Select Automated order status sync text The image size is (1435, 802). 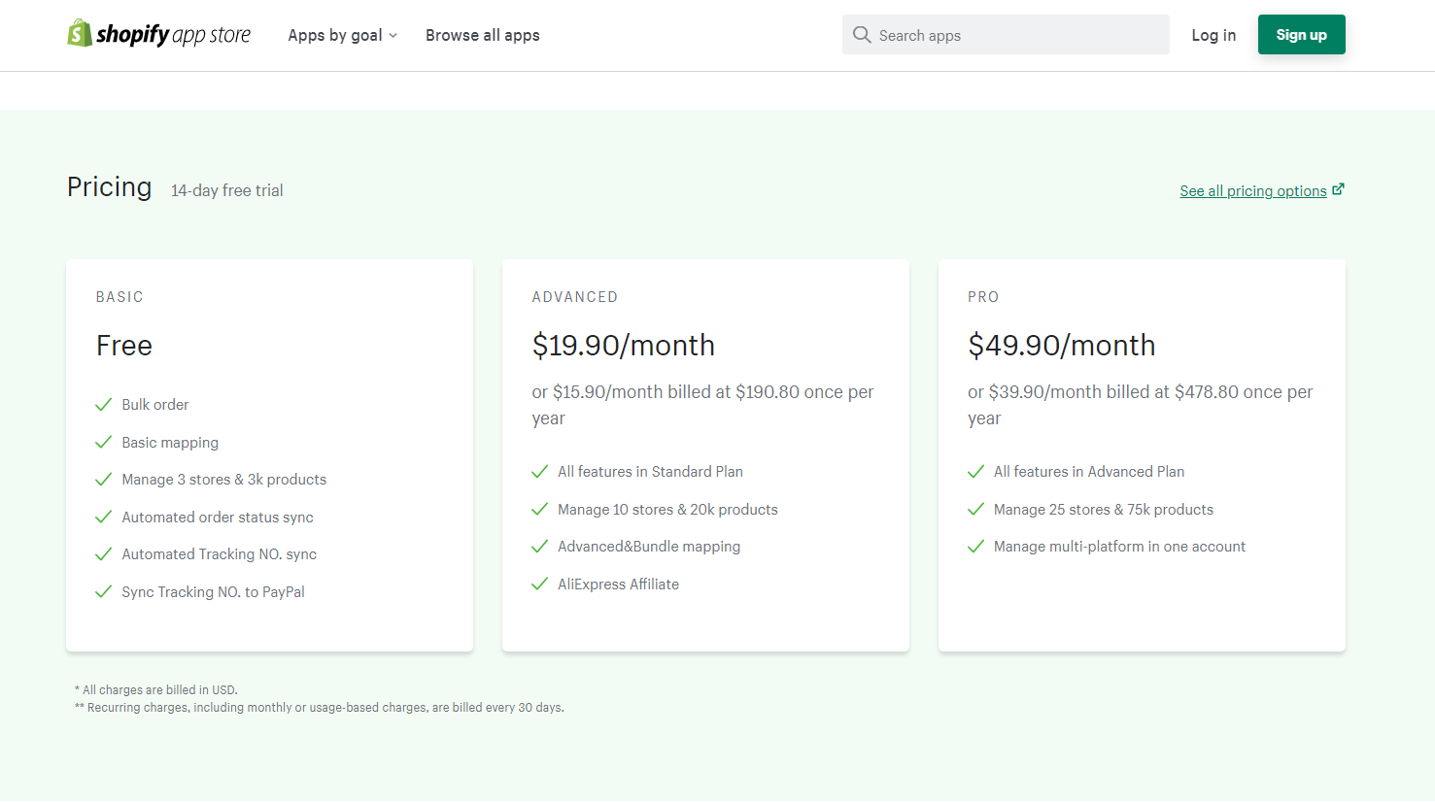tap(218, 518)
